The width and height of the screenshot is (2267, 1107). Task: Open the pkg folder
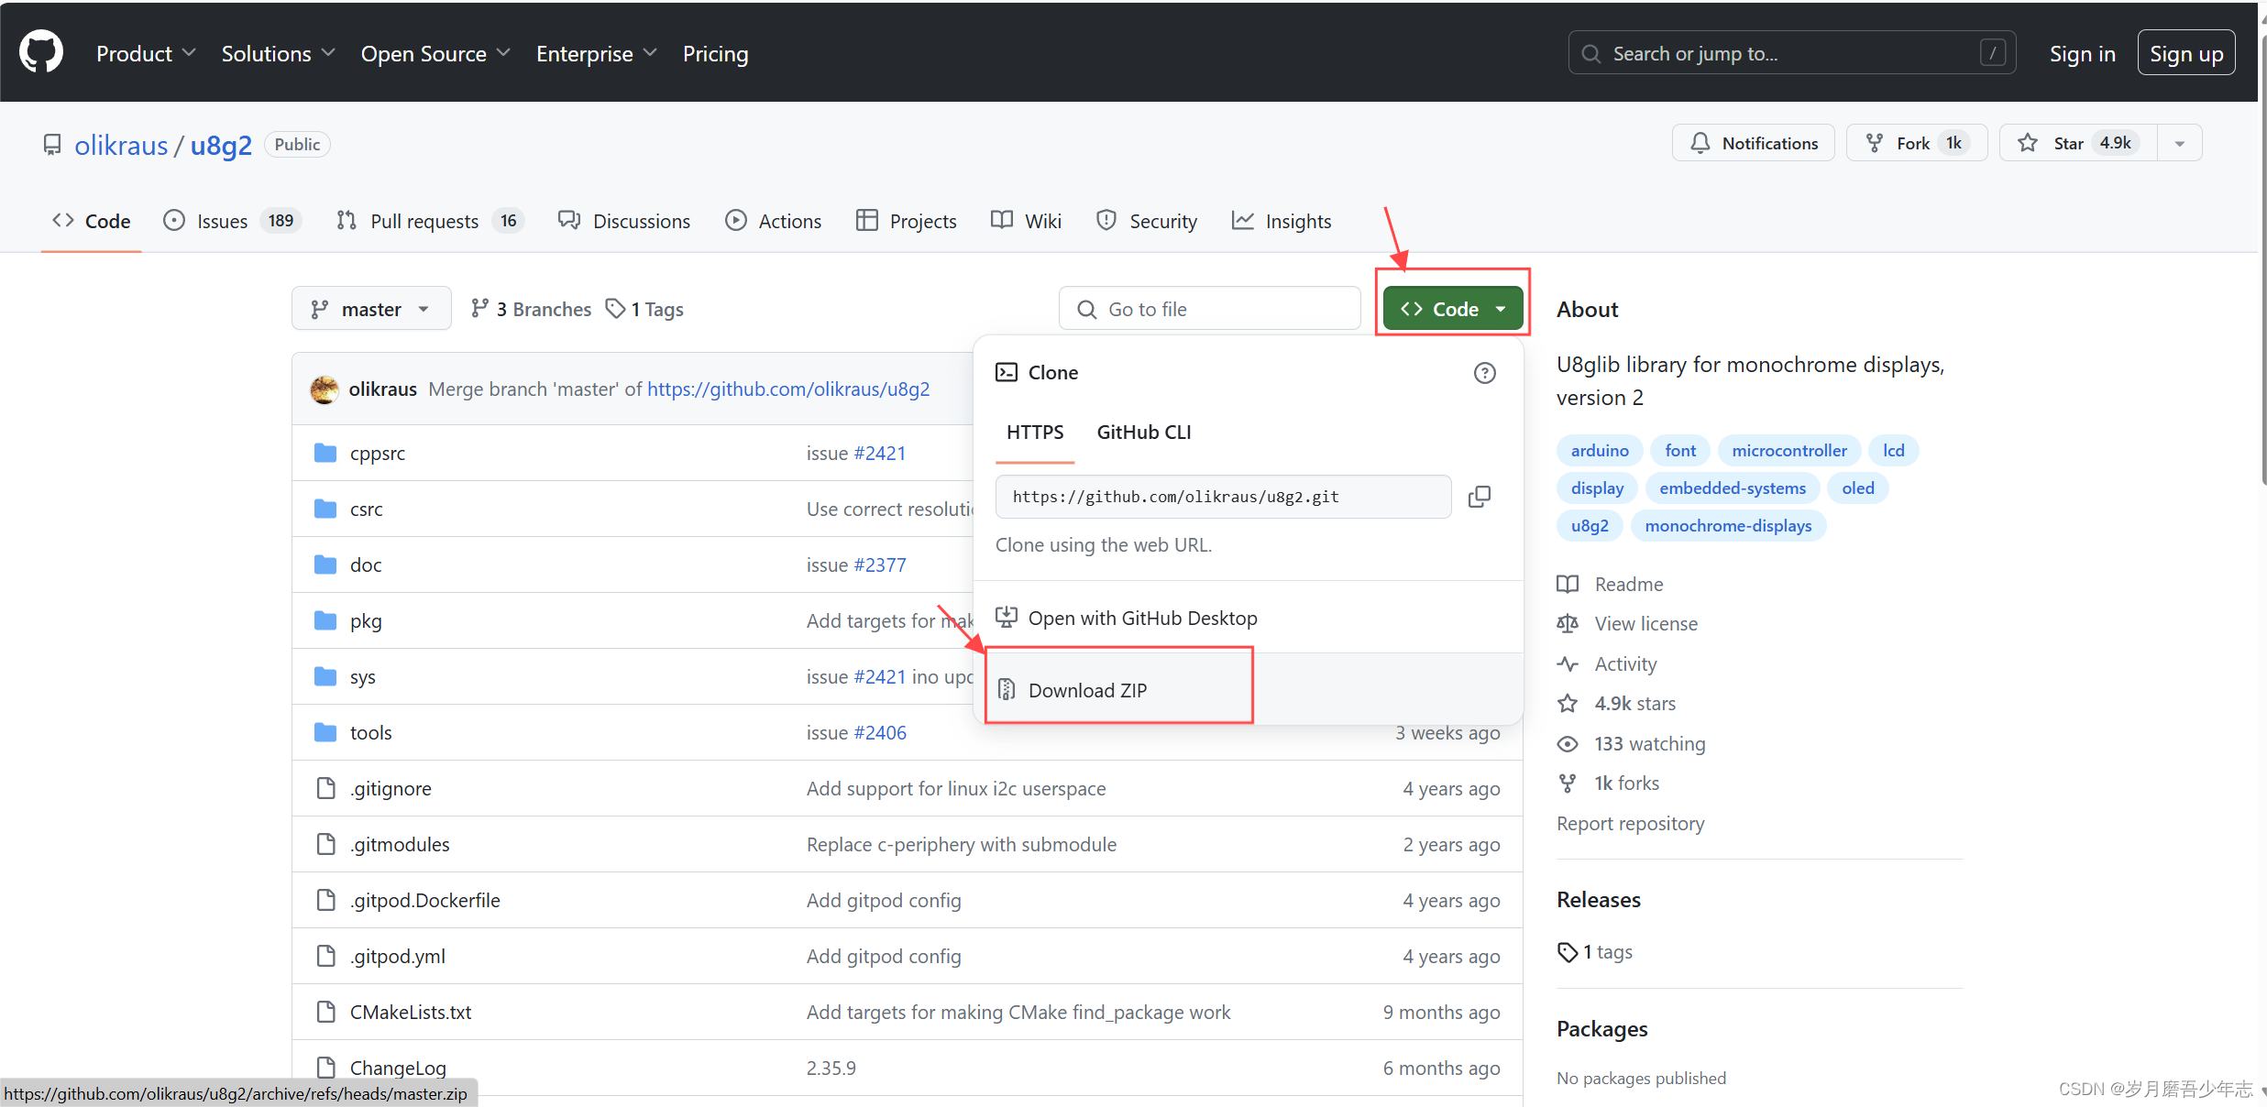[x=366, y=620]
